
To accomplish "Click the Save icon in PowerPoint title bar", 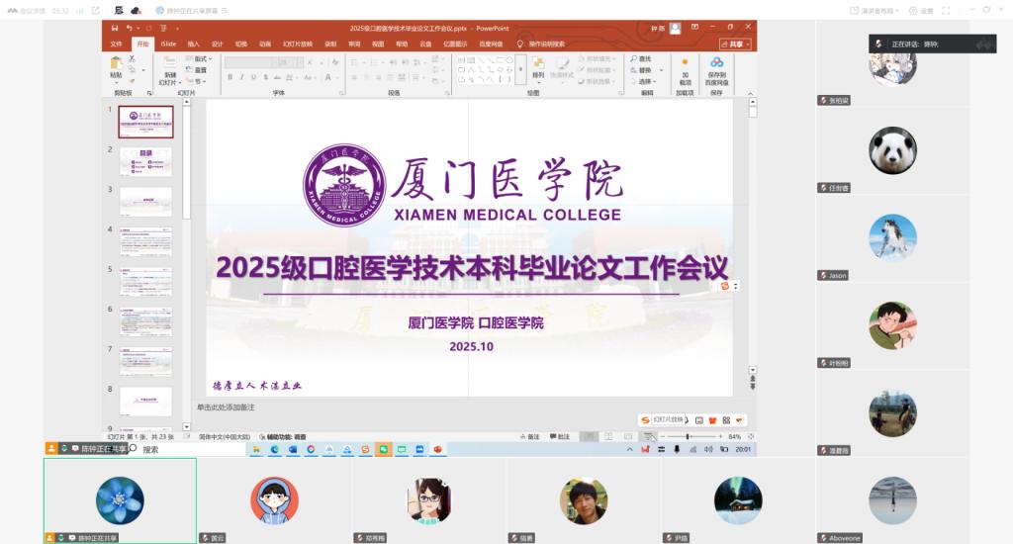I will coord(115,28).
